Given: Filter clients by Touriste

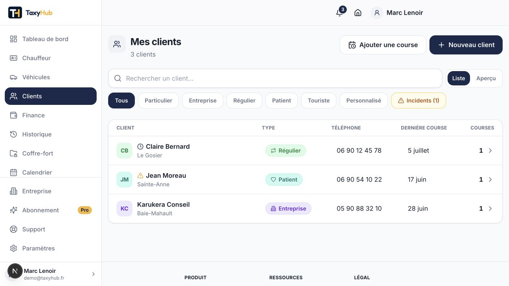Looking at the screenshot, I should pyautogui.click(x=319, y=100).
